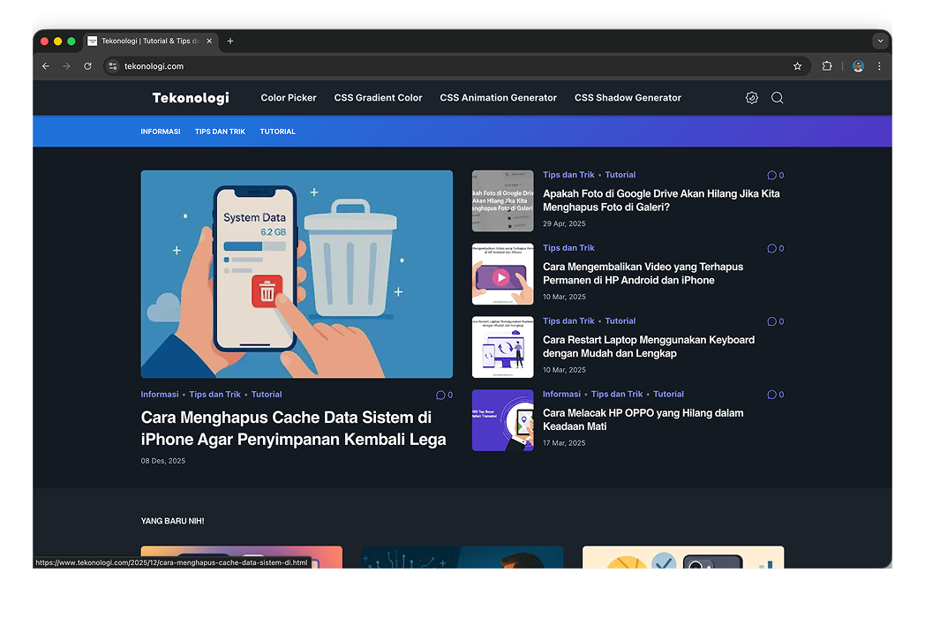Click the gear icon beside the search icon
Screen dimensions: 925x618
(x=751, y=97)
